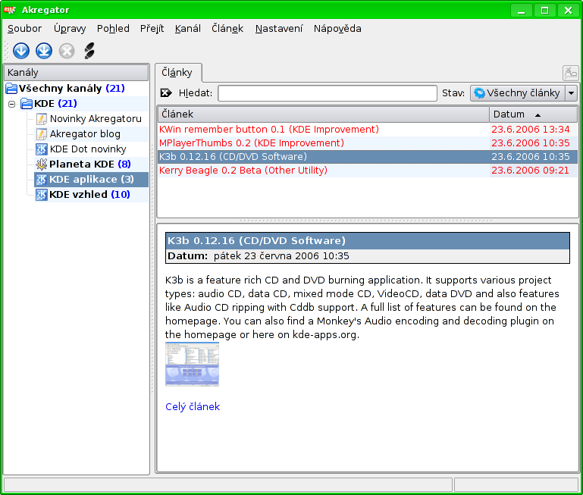
Task: Open the Kanál menu
Action: click(188, 29)
